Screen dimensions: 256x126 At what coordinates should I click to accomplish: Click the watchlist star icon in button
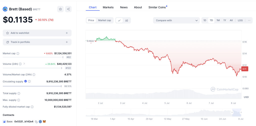(7, 33)
